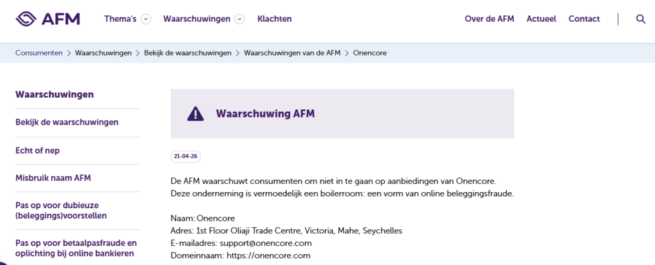655x265 pixels.
Task: Click the Waarschuwing AFM banner title
Action: point(265,114)
